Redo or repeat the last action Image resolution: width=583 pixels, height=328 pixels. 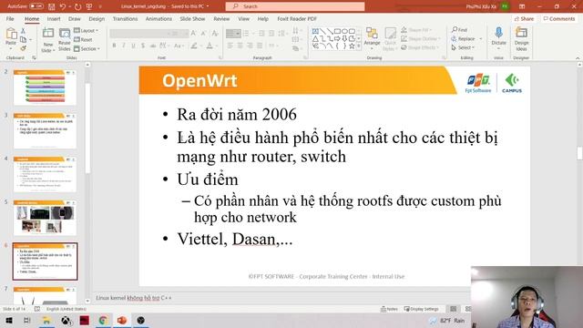tap(77, 6)
